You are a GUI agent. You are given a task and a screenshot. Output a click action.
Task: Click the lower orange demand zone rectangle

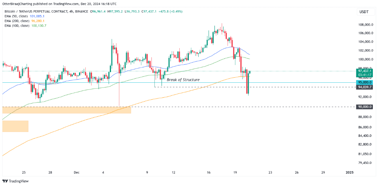point(15,126)
